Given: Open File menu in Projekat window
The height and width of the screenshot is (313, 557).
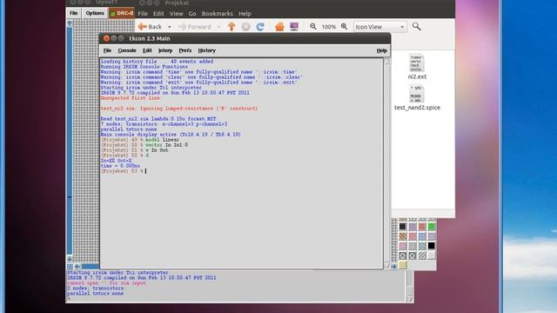Looking at the screenshot, I should click(143, 14).
